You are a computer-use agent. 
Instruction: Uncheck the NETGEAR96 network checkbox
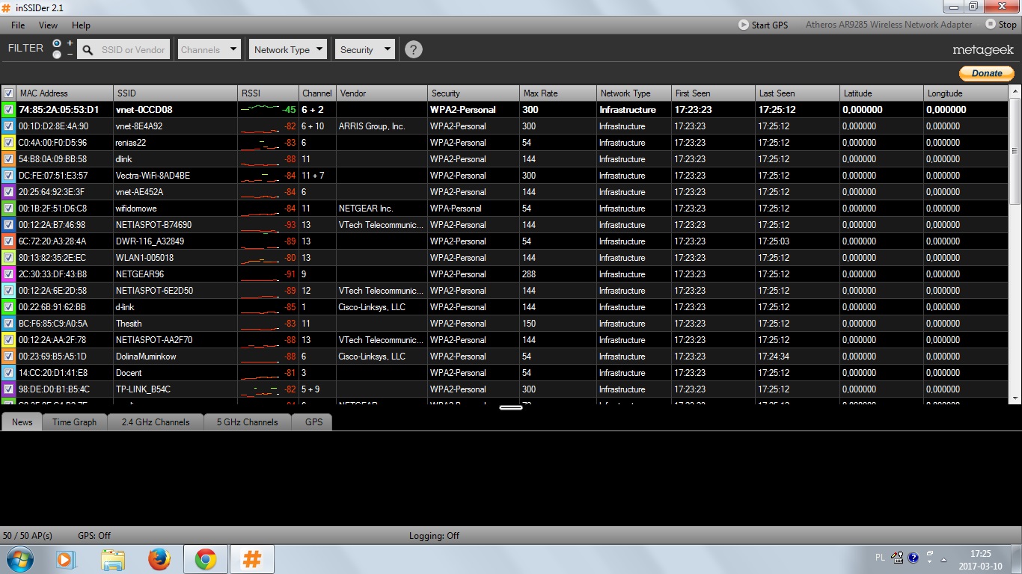(x=8, y=274)
